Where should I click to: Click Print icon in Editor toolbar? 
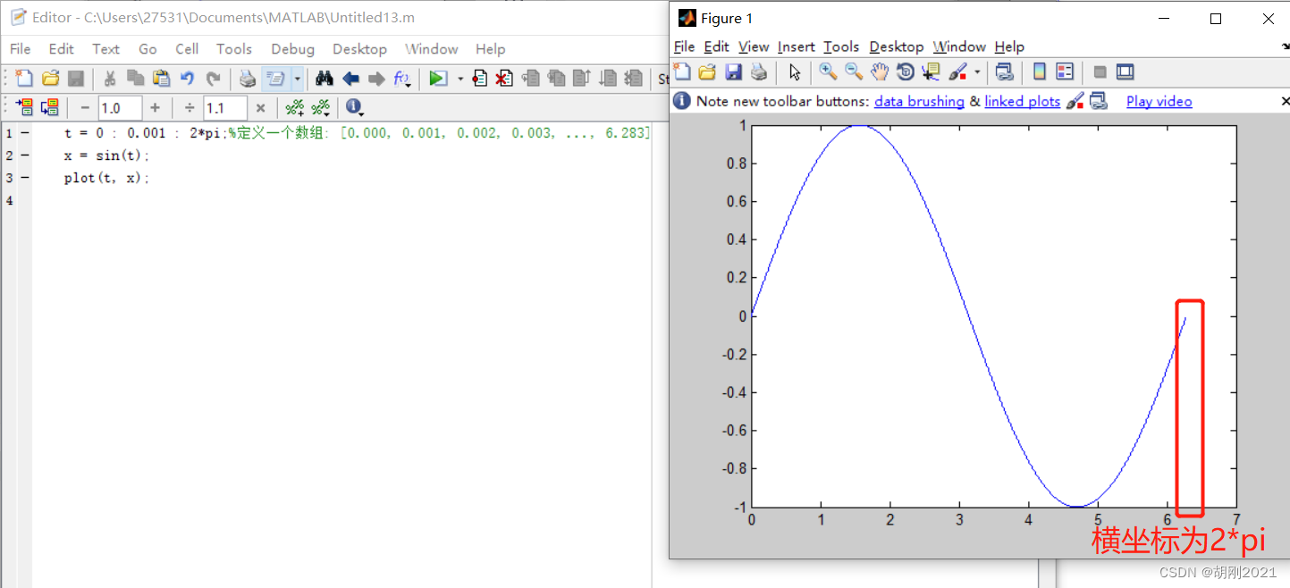(x=248, y=79)
